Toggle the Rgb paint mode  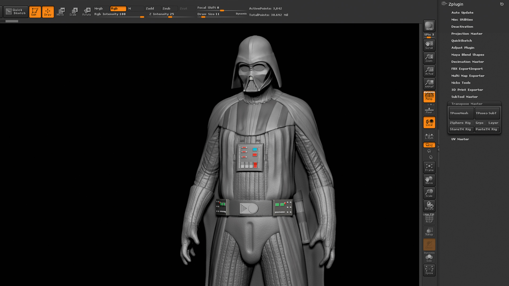click(118, 8)
